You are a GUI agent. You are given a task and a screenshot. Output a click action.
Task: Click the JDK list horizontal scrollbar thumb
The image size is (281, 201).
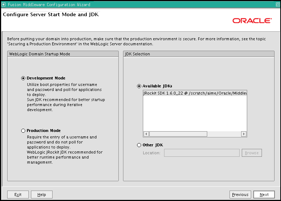click(x=178, y=134)
